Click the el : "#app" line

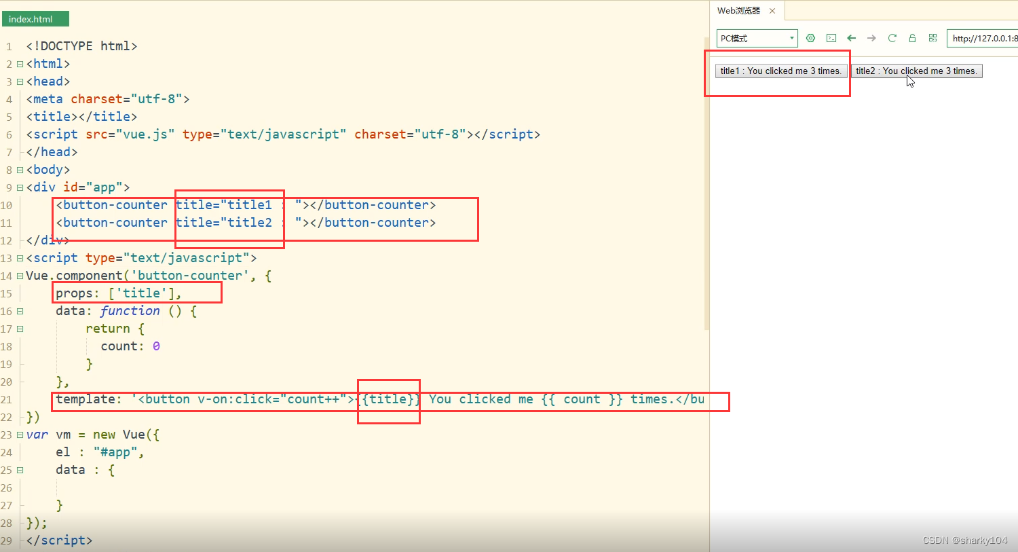(x=100, y=452)
